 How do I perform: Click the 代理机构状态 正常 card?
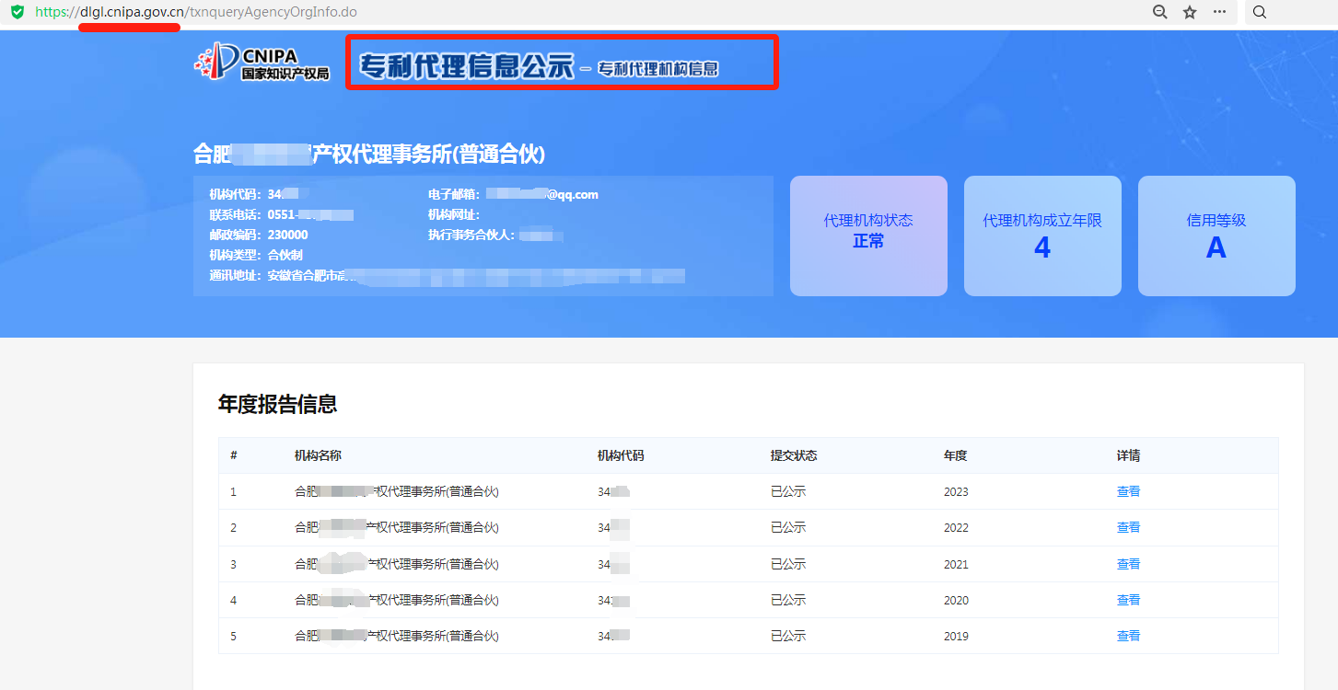[x=868, y=236]
